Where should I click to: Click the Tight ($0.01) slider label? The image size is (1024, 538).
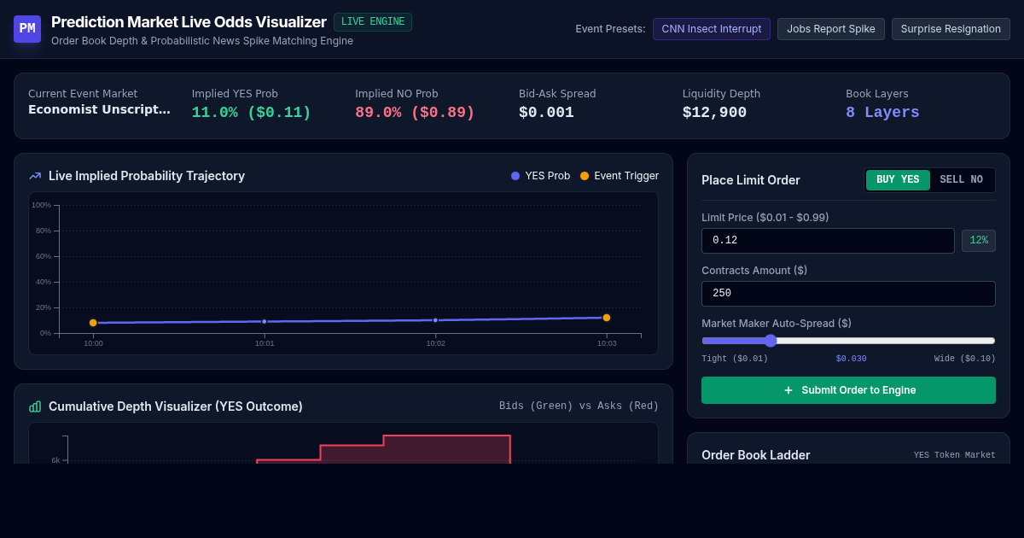(x=735, y=359)
